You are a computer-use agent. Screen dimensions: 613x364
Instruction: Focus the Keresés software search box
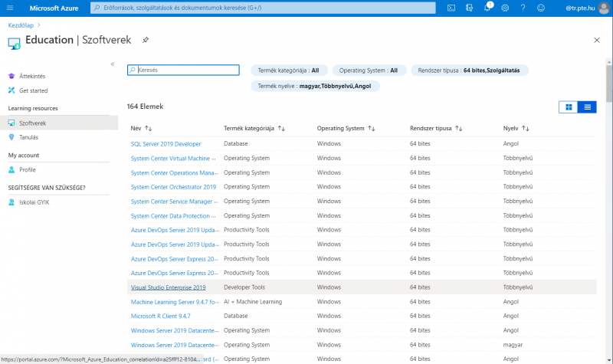click(183, 70)
